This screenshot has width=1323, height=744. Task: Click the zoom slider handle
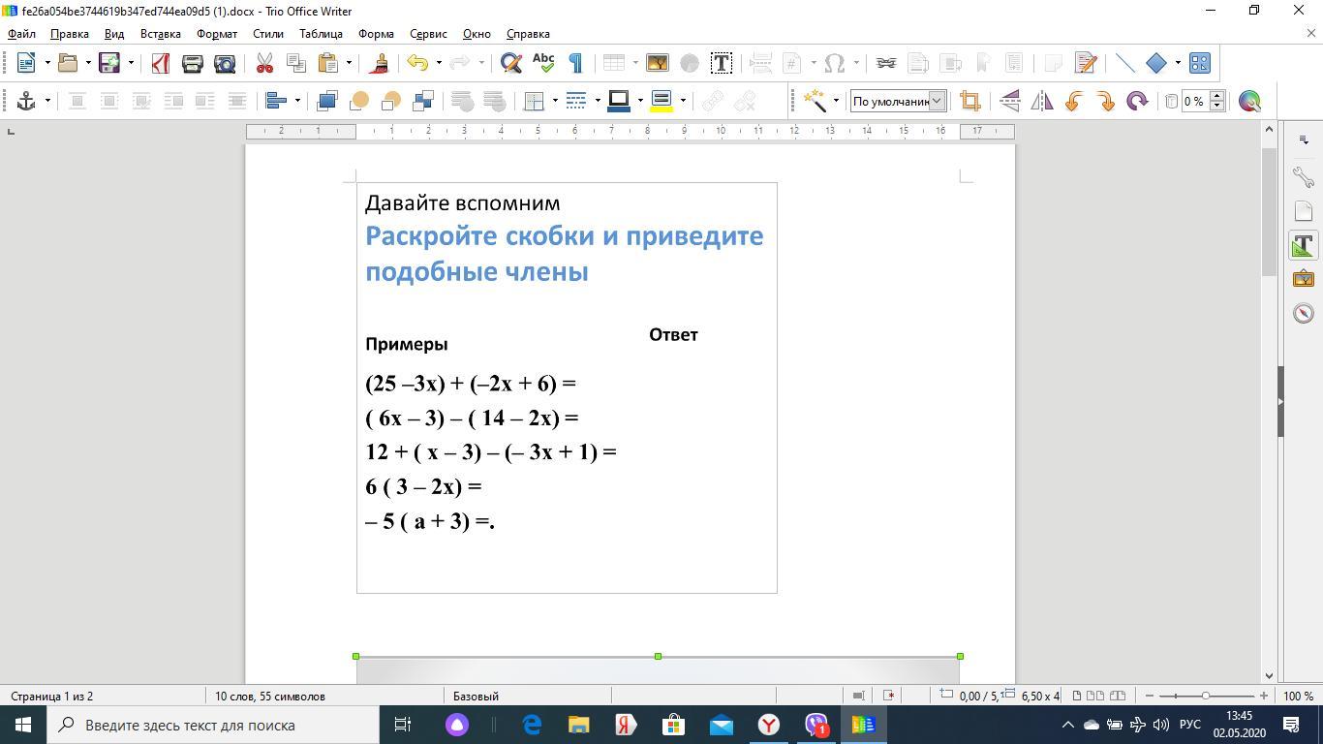pos(1206,696)
